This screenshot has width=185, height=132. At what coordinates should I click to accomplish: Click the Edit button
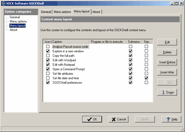(x=167, y=42)
